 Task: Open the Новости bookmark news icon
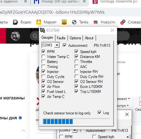95,22
